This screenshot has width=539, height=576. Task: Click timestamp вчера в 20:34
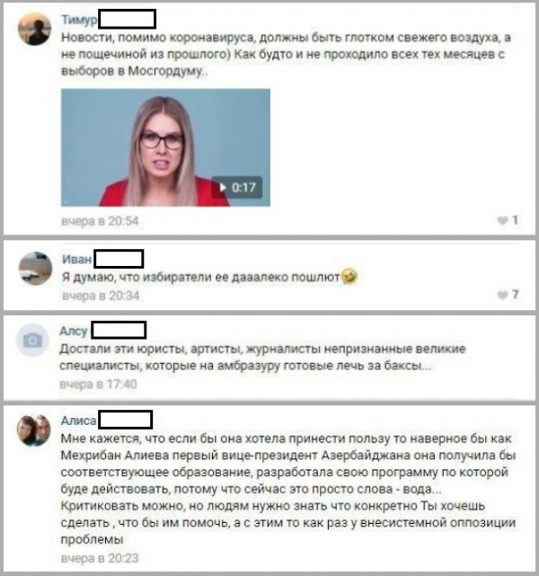tap(101, 296)
